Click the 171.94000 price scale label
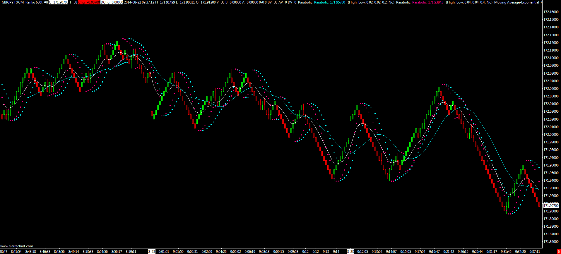Image resolution: width=561 pixels, height=254 pixels. tap(551, 181)
